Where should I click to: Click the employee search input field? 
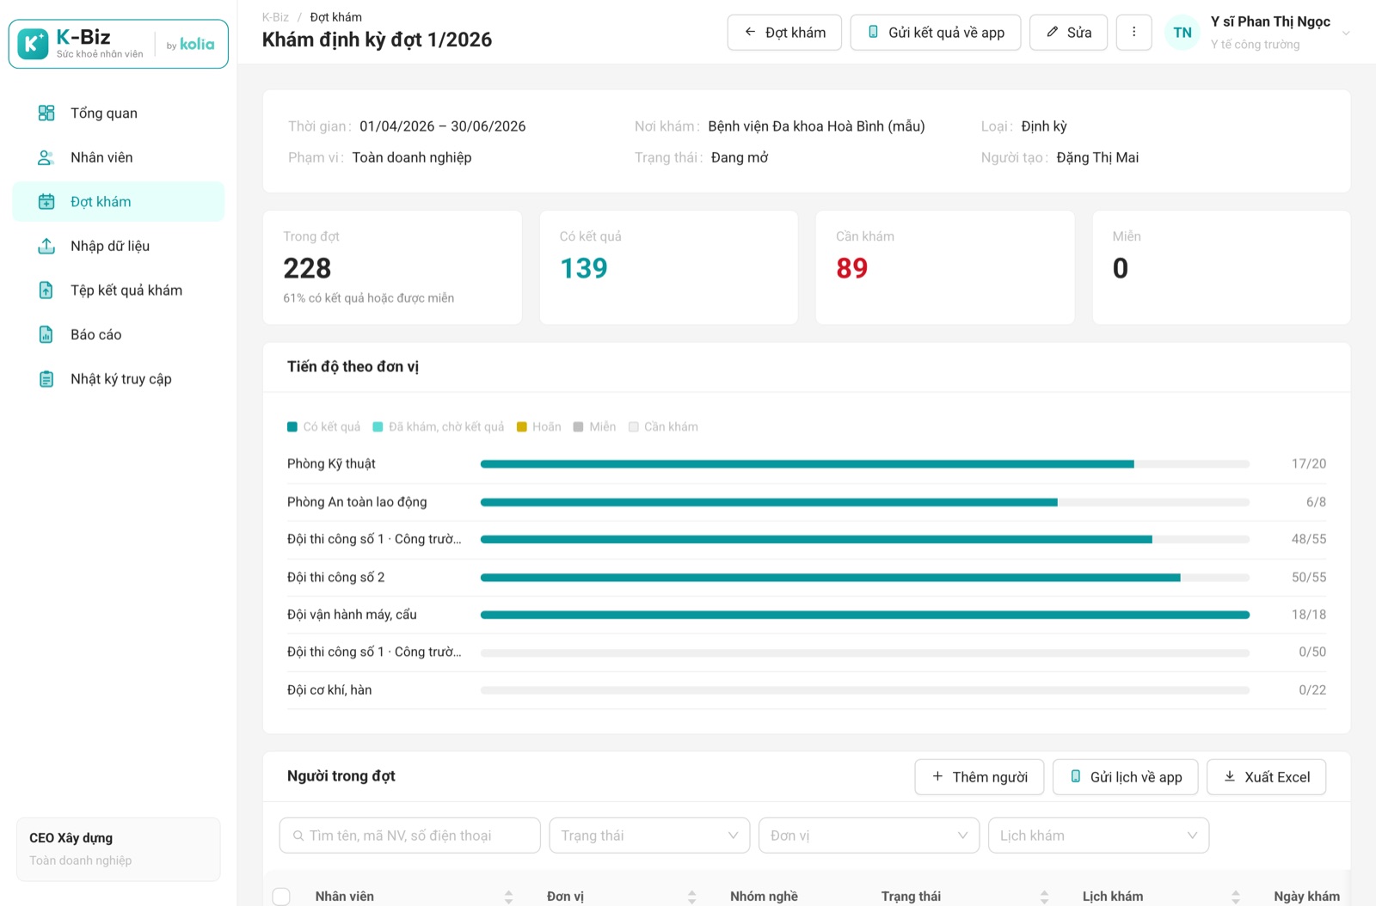click(x=409, y=836)
